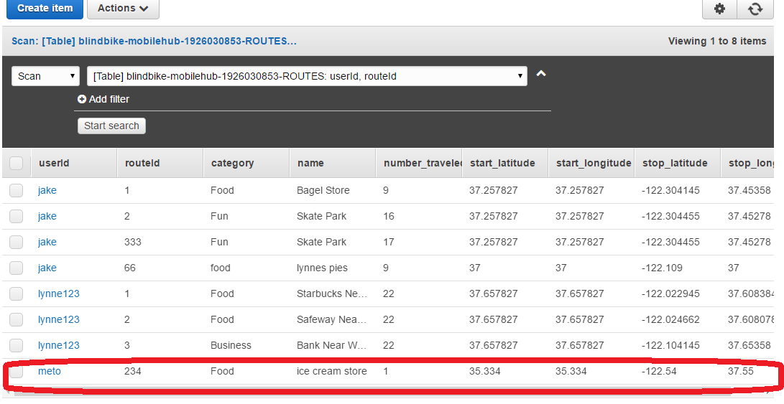Open the meto userId link
Image resolution: width=784 pixels, height=404 pixels.
coord(50,371)
